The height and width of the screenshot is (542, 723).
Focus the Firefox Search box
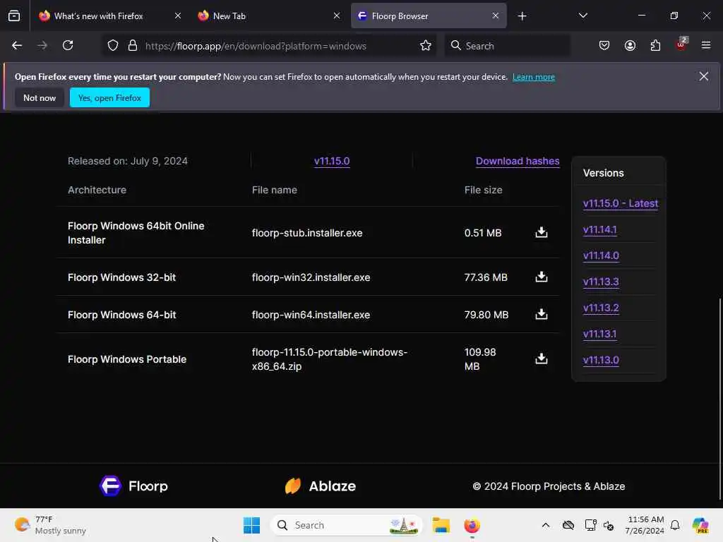(x=507, y=46)
